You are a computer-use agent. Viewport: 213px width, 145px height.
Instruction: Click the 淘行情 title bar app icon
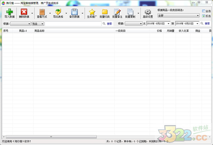click(x=4, y=3)
